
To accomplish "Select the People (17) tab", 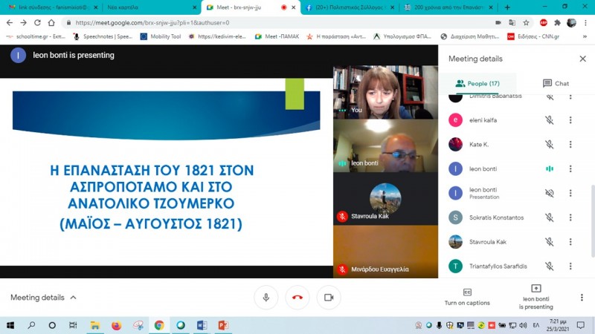I will coord(477,84).
